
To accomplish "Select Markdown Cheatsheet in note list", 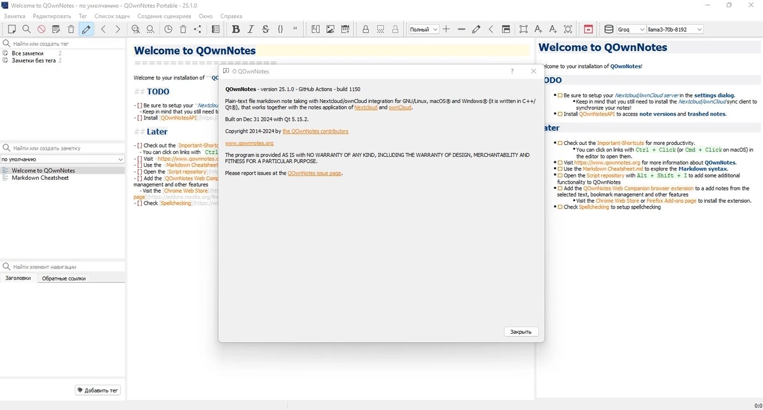I will click(62, 178).
